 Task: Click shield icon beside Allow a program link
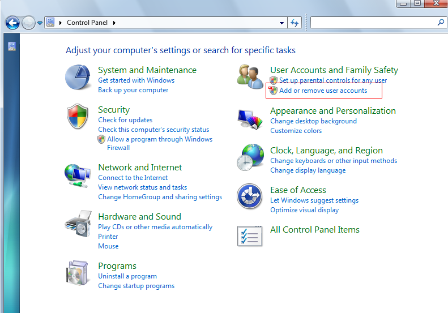(x=101, y=139)
